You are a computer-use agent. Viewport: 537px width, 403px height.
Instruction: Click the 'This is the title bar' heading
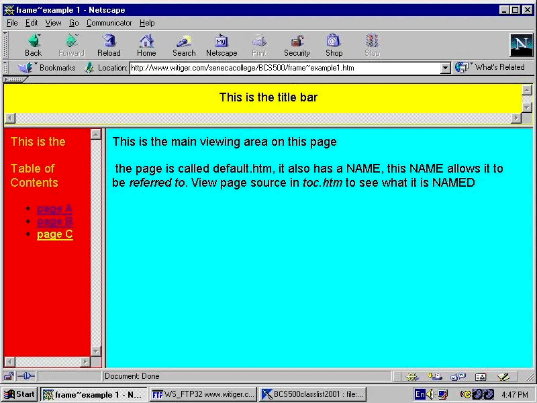click(x=268, y=97)
